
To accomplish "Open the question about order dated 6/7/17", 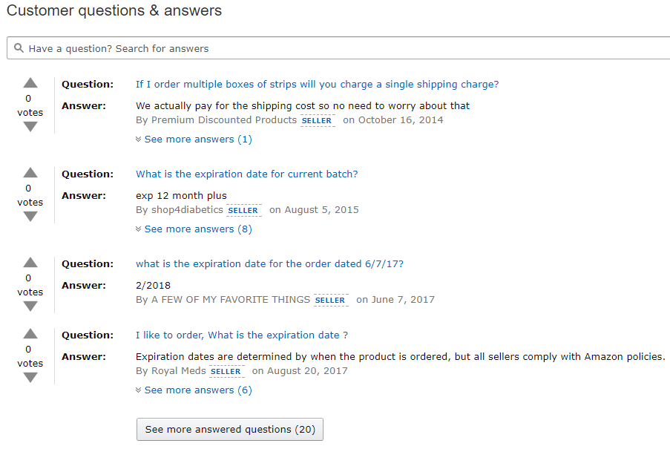I will pos(269,263).
